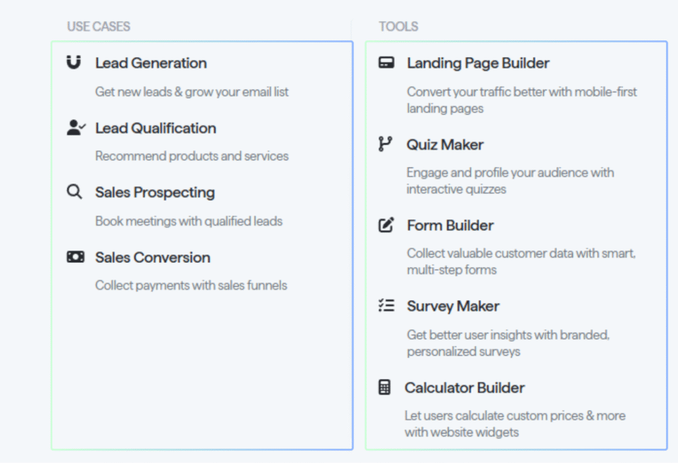The width and height of the screenshot is (678, 463).
Task: Click "Collect payments with sales funnels" description
Action: tap(191, 285)
